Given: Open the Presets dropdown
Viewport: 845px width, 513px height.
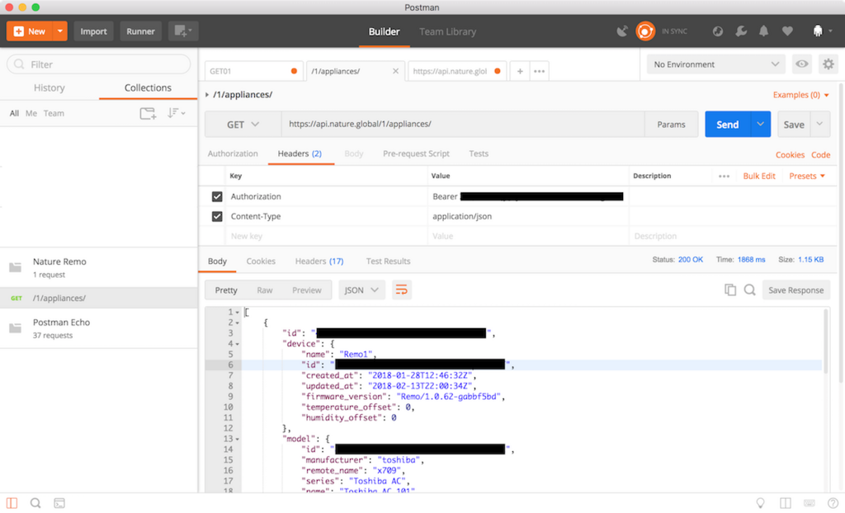Looking at the screenshot, I should click(807, 176).
